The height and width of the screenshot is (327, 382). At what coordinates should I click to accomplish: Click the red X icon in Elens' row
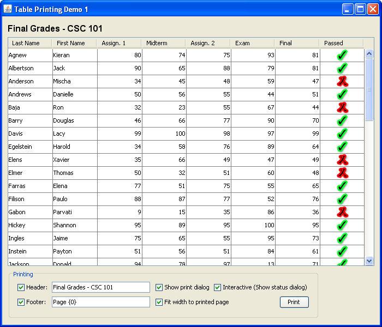(x=342, y=160)
